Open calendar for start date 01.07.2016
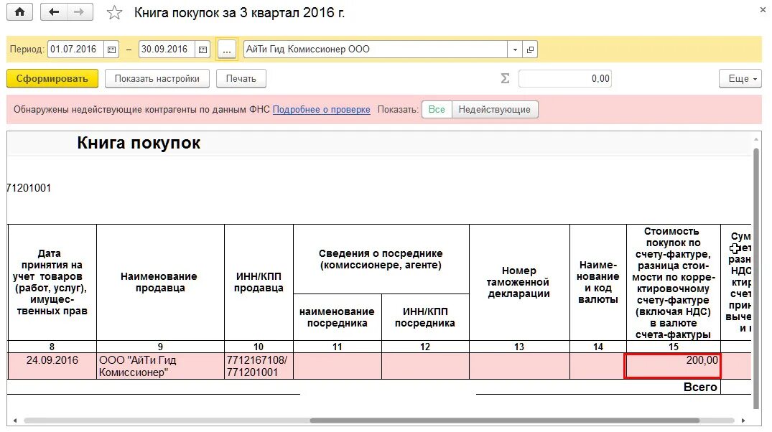 click(x=111, y=50)
